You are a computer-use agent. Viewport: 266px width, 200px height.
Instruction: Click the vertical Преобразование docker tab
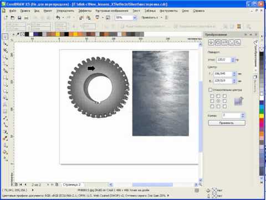pyautogui.click(x=255, y=55)
